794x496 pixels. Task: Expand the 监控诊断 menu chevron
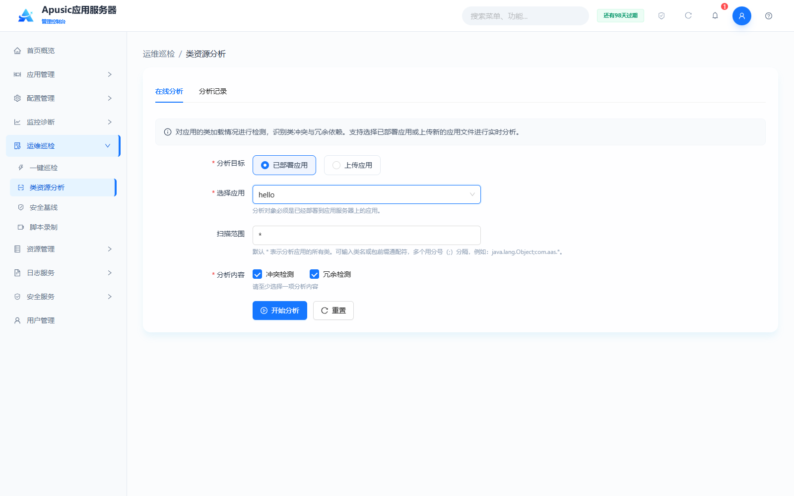(x=110, y=122)
